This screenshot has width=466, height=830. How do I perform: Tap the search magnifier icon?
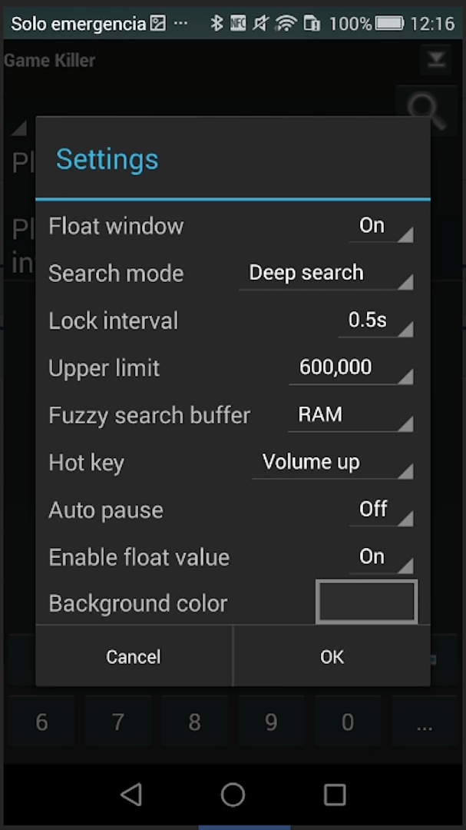tap(426, 111)
